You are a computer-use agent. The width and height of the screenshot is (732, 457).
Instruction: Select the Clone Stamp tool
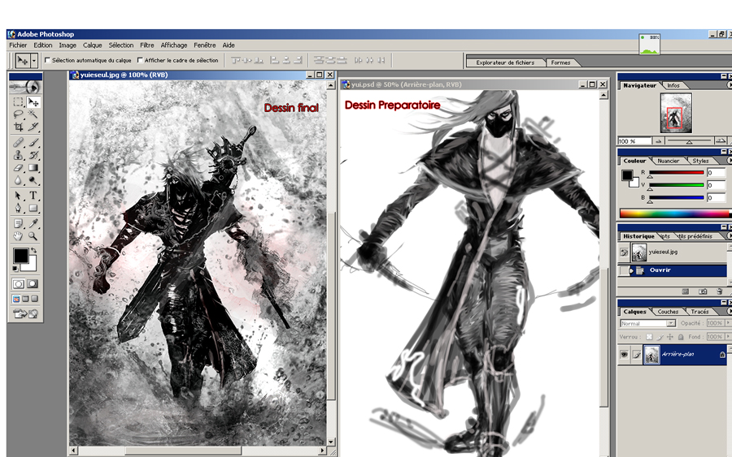point(18,155)
